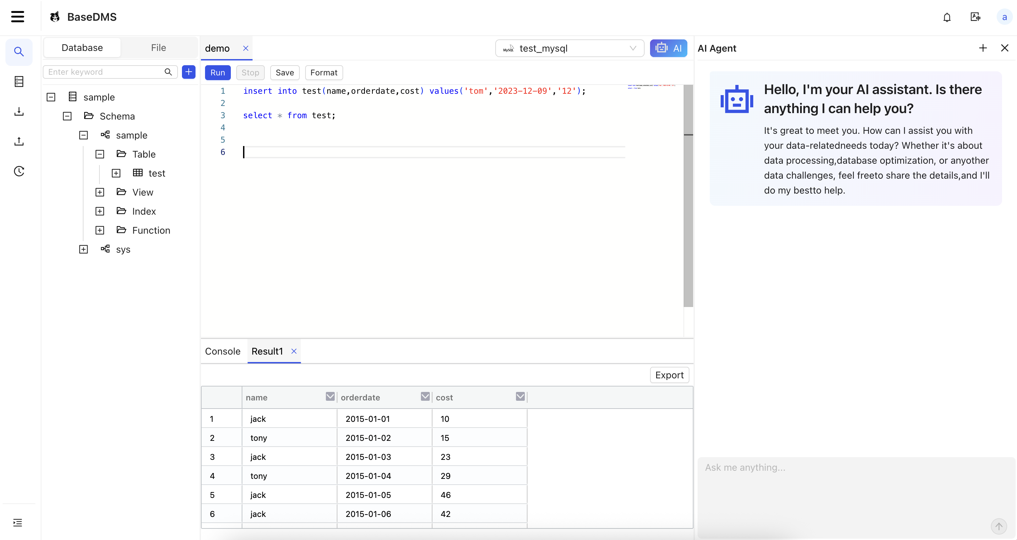Image resolution: width=1017 pixels, height=540 pixels.
Task: Click the test table icon
Action: click(138, 173)
